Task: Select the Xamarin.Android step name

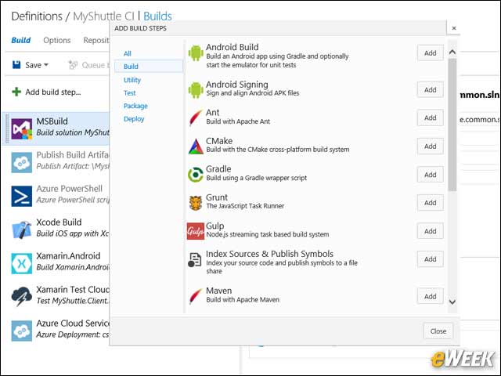Action: (x=68, y=256)
